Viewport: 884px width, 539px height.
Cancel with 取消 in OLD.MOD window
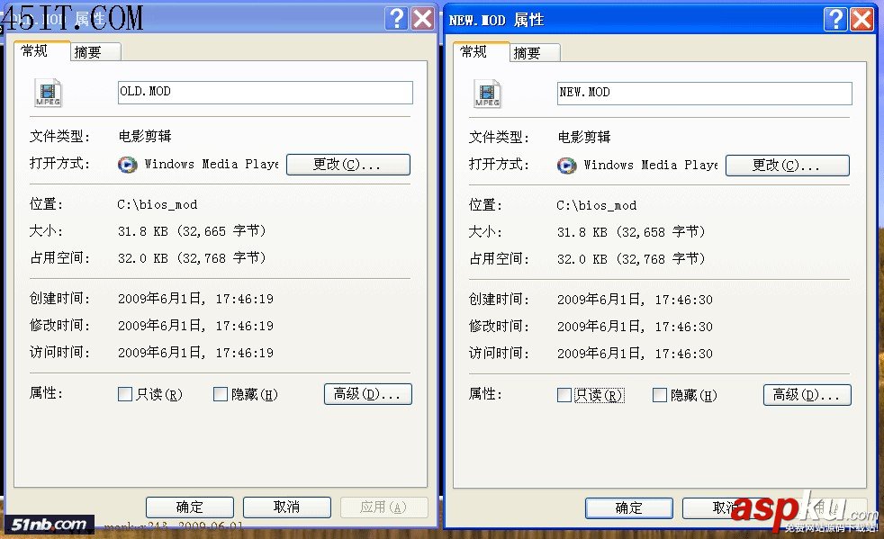[286, 508]
